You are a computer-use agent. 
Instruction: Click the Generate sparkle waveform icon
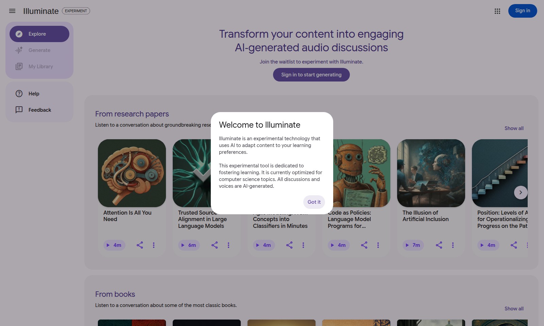tap(19, 50)
